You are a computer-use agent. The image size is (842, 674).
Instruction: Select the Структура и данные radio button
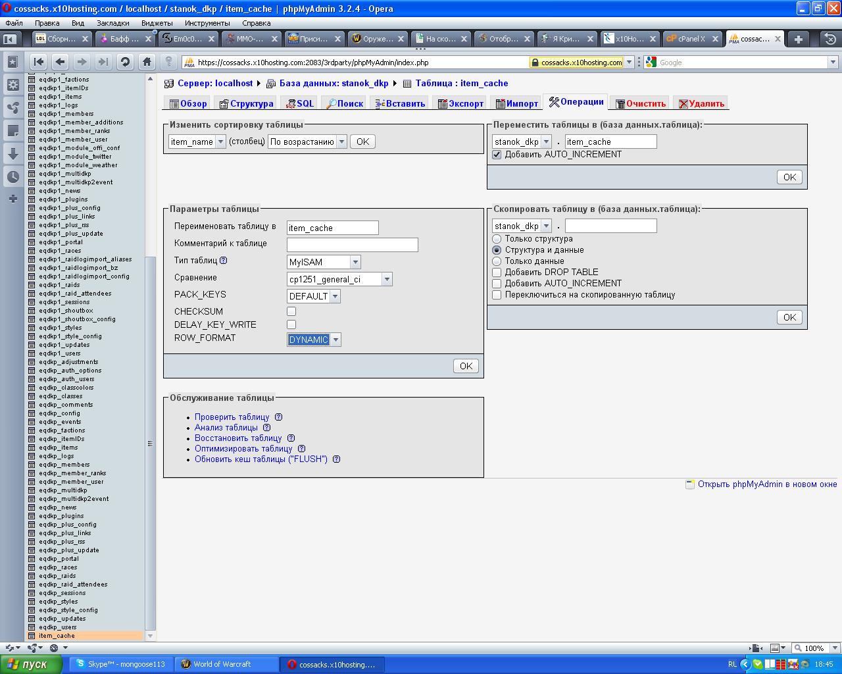coord(497,250)
